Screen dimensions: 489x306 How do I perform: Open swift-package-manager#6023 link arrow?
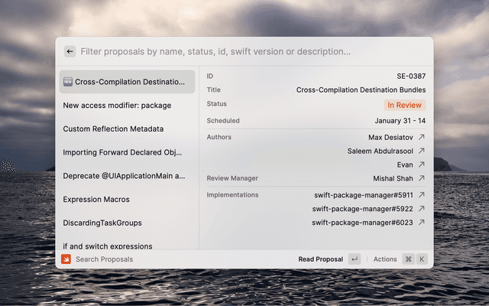click(421, 223)
